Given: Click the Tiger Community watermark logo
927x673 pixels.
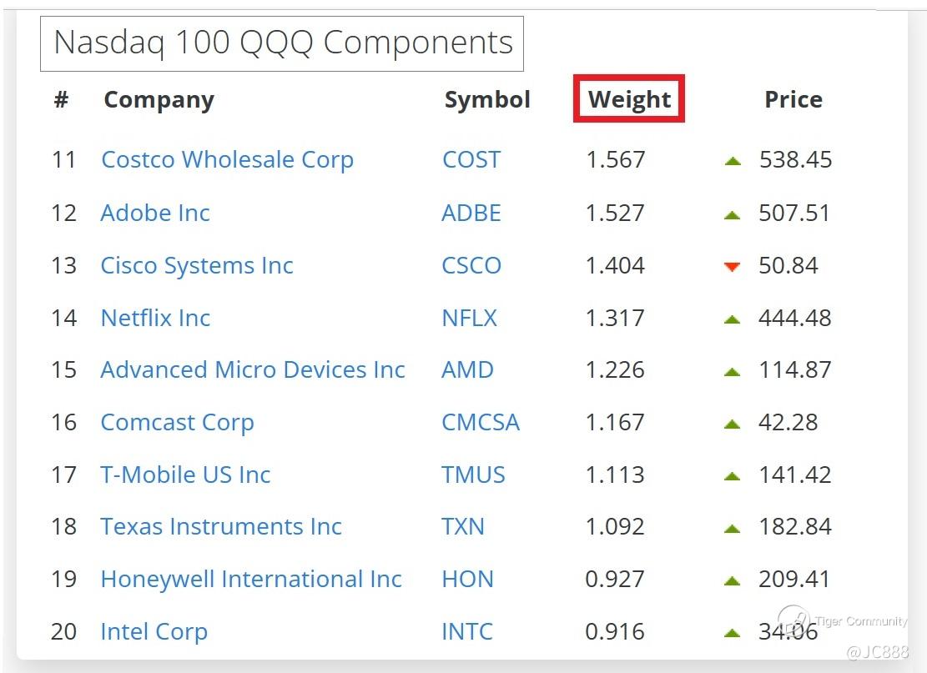Looking at the screenshot, I should pos(793,620).
